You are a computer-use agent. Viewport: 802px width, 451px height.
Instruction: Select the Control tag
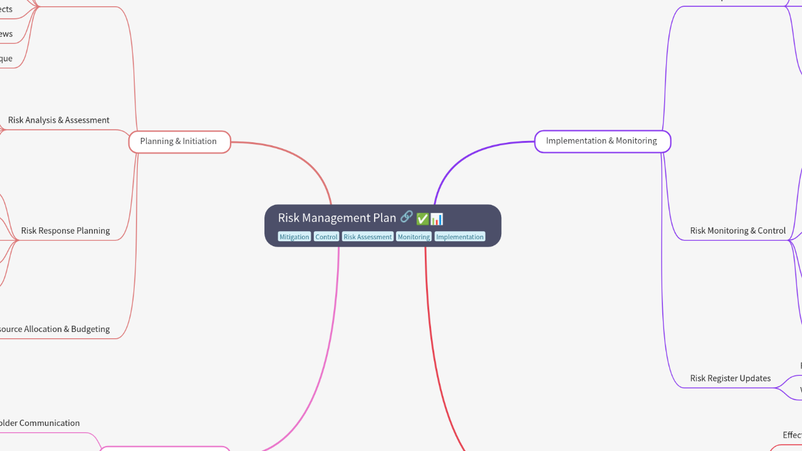pyautogui.click(x=326, y=237)
